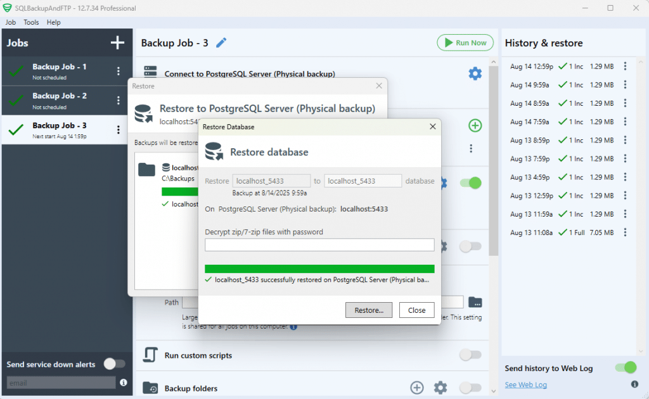Click the green restore progress bar
Screen dimensions: 649x399
[x=319, y=268]
